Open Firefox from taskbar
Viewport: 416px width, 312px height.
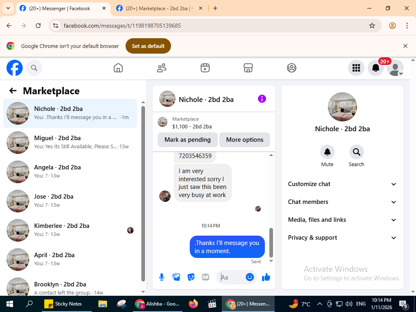(193, 304)
